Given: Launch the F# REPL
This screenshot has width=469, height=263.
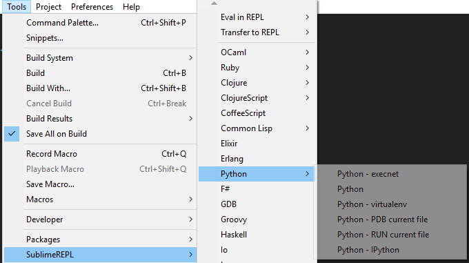Looking at the screenshot, I should click(x=257, y=189).
